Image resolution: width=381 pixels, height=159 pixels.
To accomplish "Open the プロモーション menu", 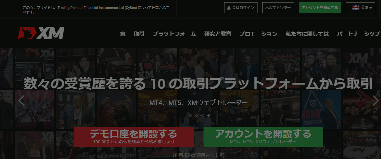I will click(x=258, y=34).
